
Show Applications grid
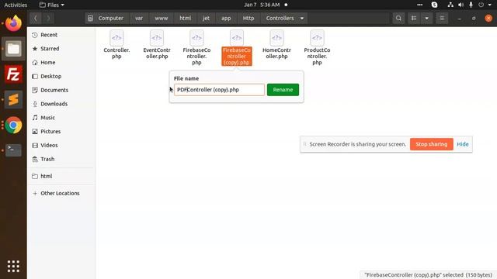13,267
